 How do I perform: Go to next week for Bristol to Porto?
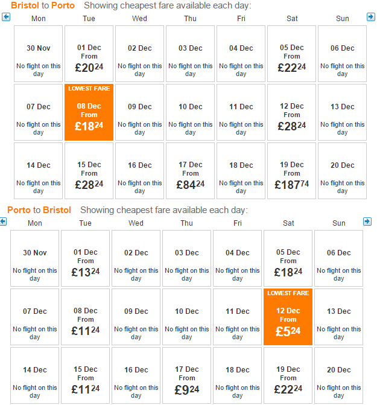(x=371, y=17)
